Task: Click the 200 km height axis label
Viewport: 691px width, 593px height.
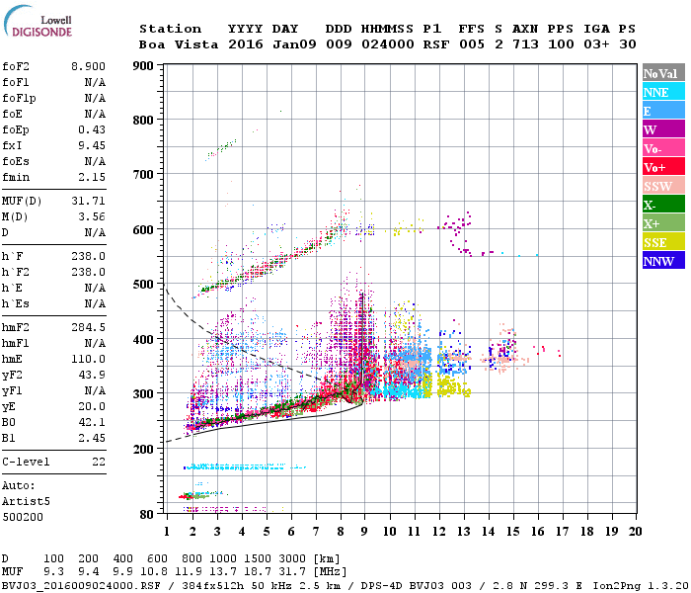Action: point(143,449)
